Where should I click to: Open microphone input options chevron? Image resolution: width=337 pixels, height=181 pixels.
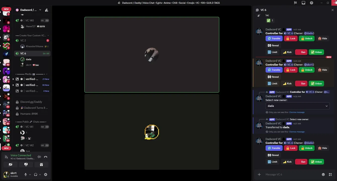click(x=30, y=174)
